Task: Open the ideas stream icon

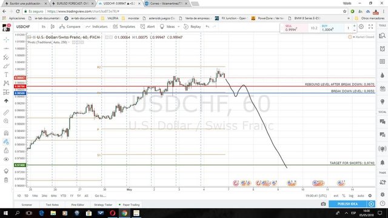Action: pos(383,149)
